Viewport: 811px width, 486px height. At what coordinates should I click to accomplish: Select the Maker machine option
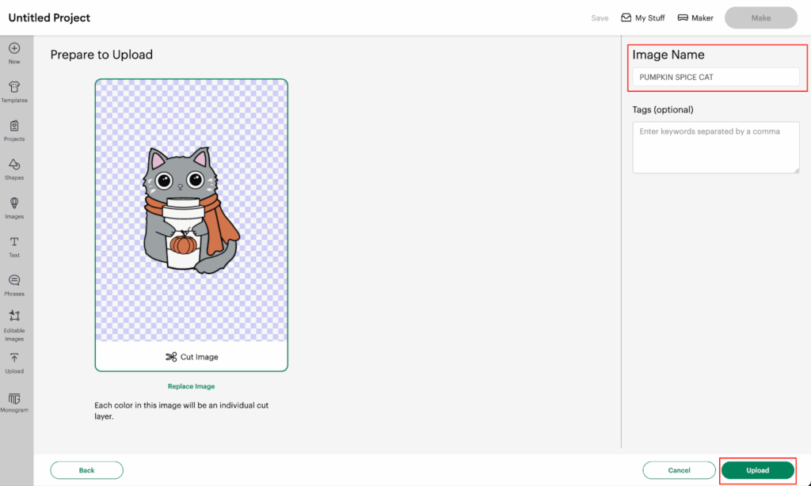pyautogui.click(x=695, y=18)
